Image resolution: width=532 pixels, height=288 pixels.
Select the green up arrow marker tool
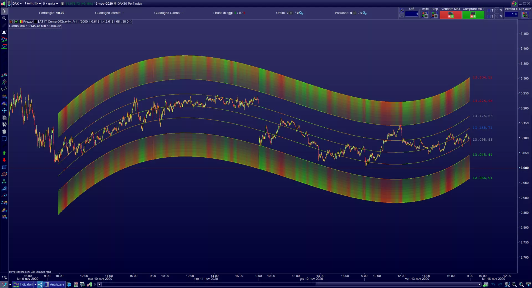[x=4, y=153]
